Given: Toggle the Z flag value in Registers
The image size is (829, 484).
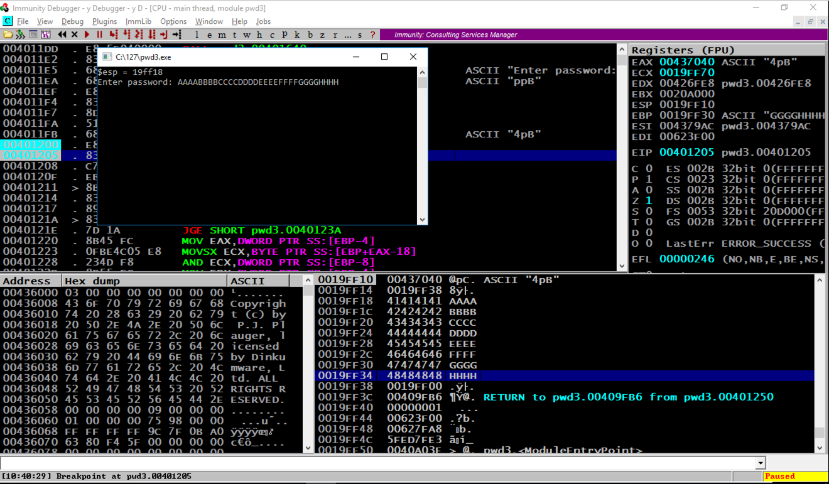Looking at the screenshot, I should pos(649,200).
